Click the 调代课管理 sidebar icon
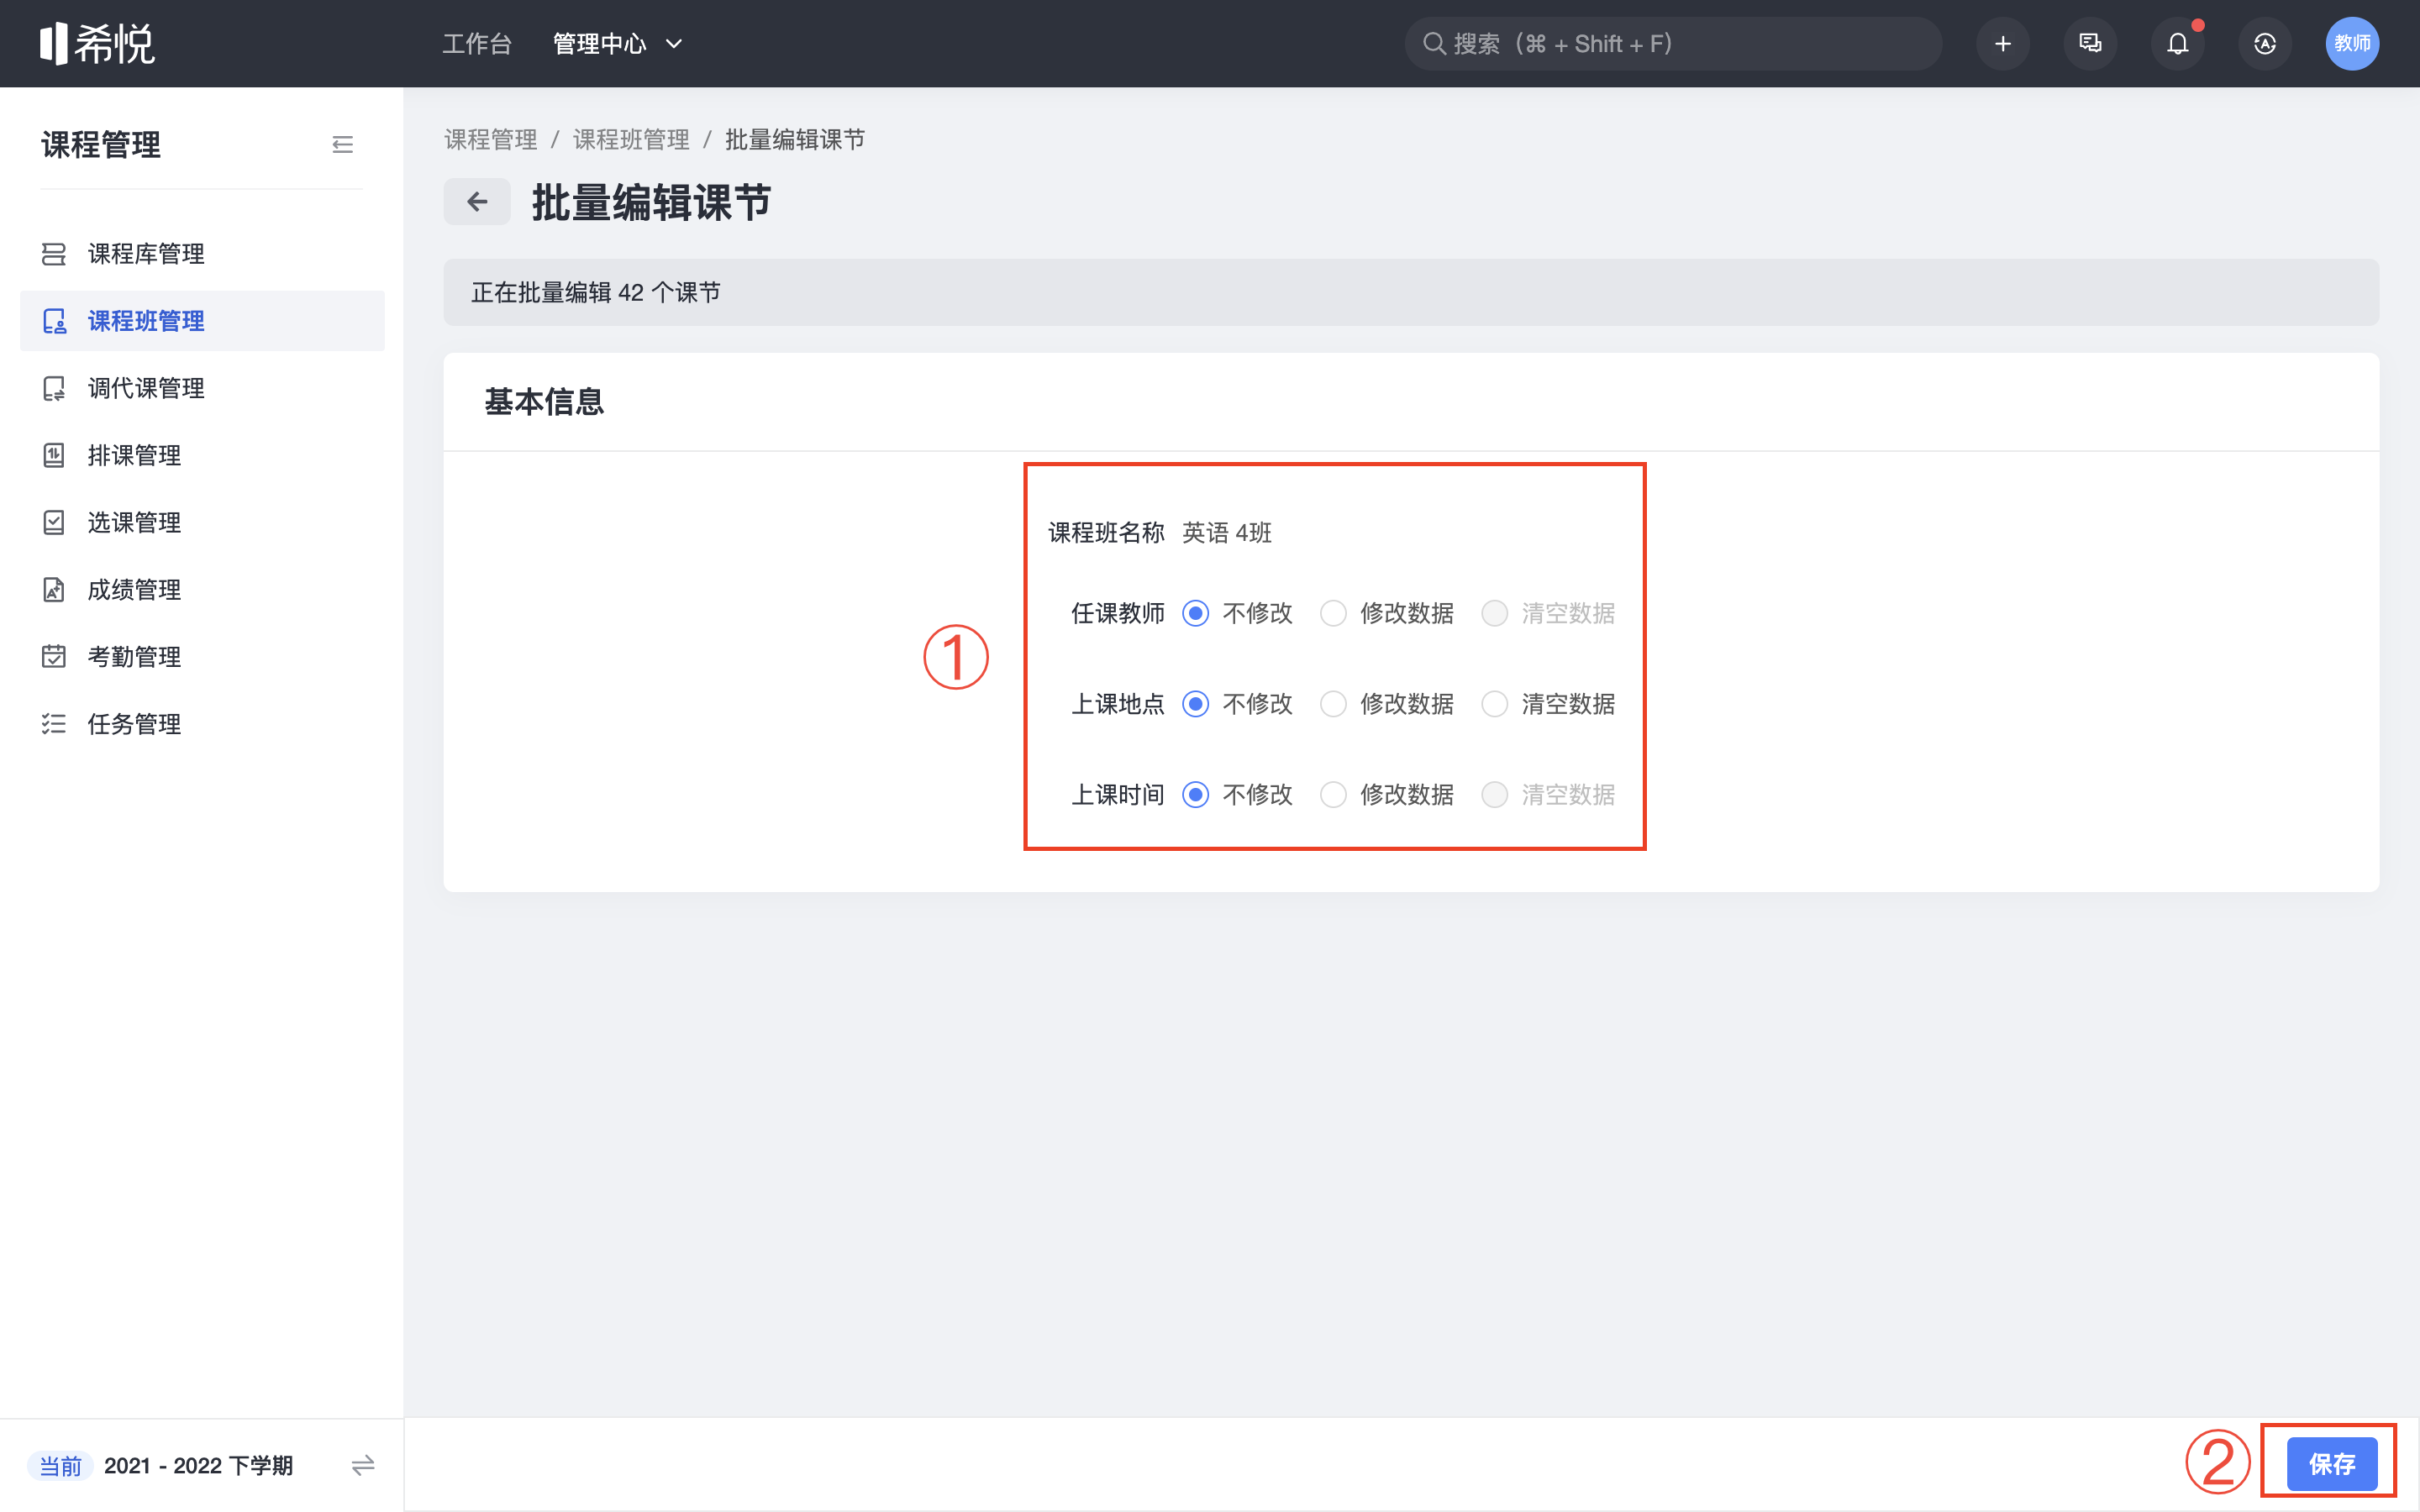The height and width of the screenshot is (1512, 2420). [x=54, y=388]
